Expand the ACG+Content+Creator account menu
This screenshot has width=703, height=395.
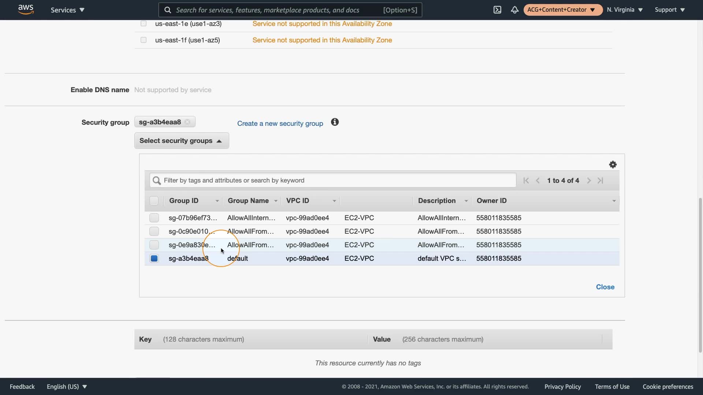[x=562, y=10]
